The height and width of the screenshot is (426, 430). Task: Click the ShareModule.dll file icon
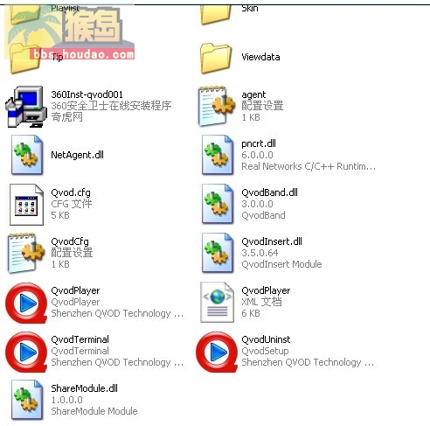coord(27,400)
